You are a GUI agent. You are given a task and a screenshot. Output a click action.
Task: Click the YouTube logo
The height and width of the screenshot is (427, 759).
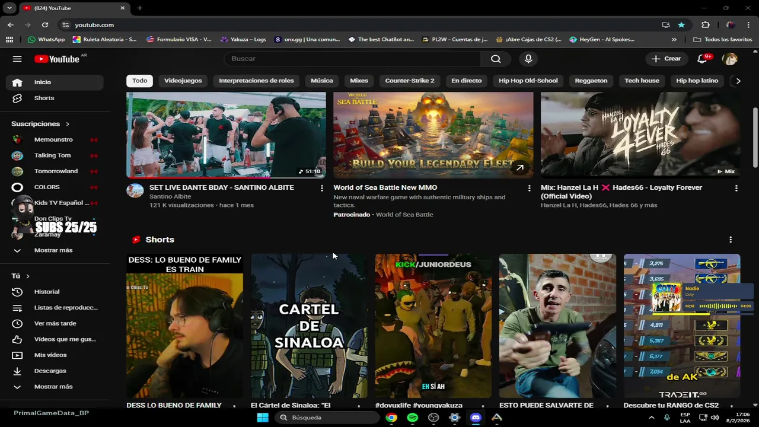tap(57, 59)
